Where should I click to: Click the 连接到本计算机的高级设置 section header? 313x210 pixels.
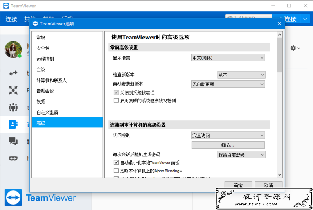(189, 125)
